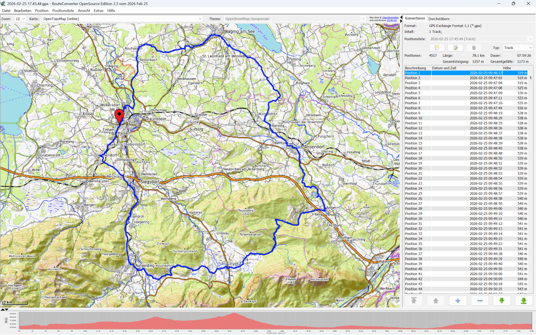Click the OpenStreetMap attribution link
The width and height of the screenshot is (536, 335).
(390, 18)
